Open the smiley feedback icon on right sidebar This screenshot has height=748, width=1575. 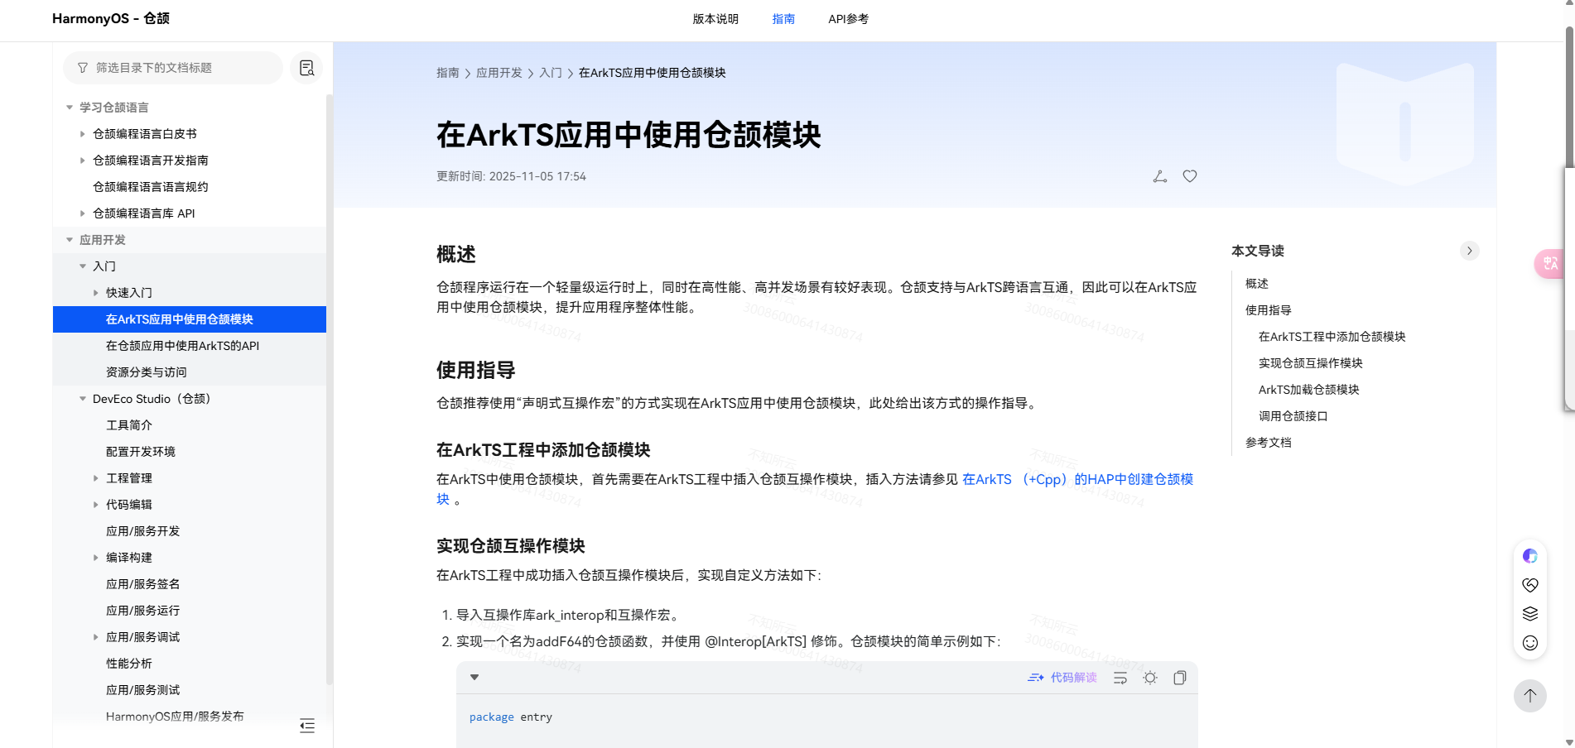tap(1530, 641)
